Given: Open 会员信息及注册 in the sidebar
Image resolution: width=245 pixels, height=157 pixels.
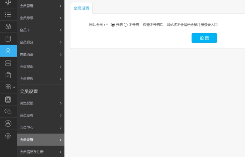Looking at the screenshot, I should click(x=41, y=152).
